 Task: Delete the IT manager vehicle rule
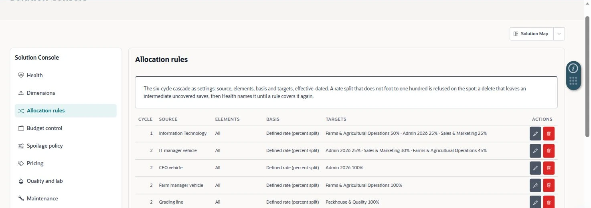(549, 151)
